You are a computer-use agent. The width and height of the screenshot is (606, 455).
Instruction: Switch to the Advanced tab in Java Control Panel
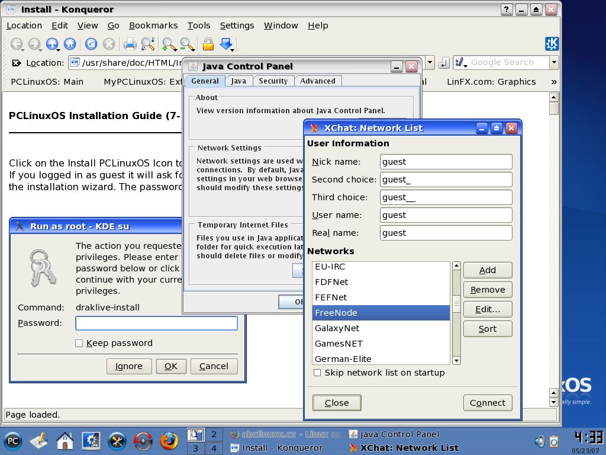click(x=318, y=81)
